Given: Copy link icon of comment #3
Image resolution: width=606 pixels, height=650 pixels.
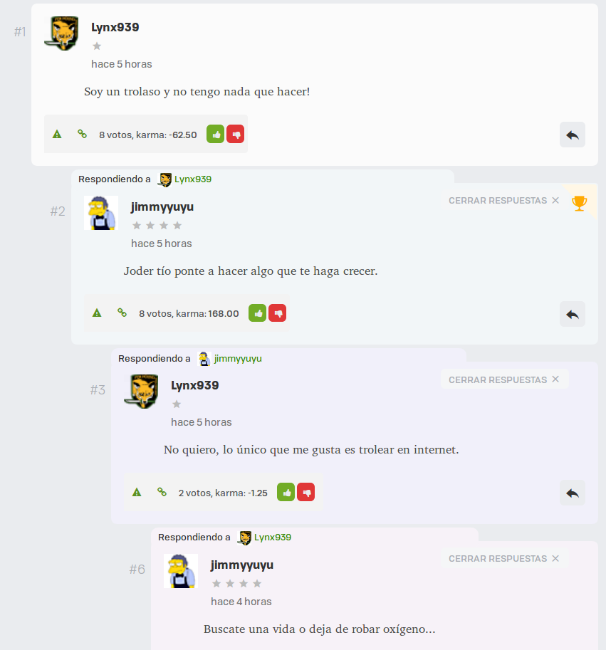Looking at the screenshot, I should (x=162, y=492).
